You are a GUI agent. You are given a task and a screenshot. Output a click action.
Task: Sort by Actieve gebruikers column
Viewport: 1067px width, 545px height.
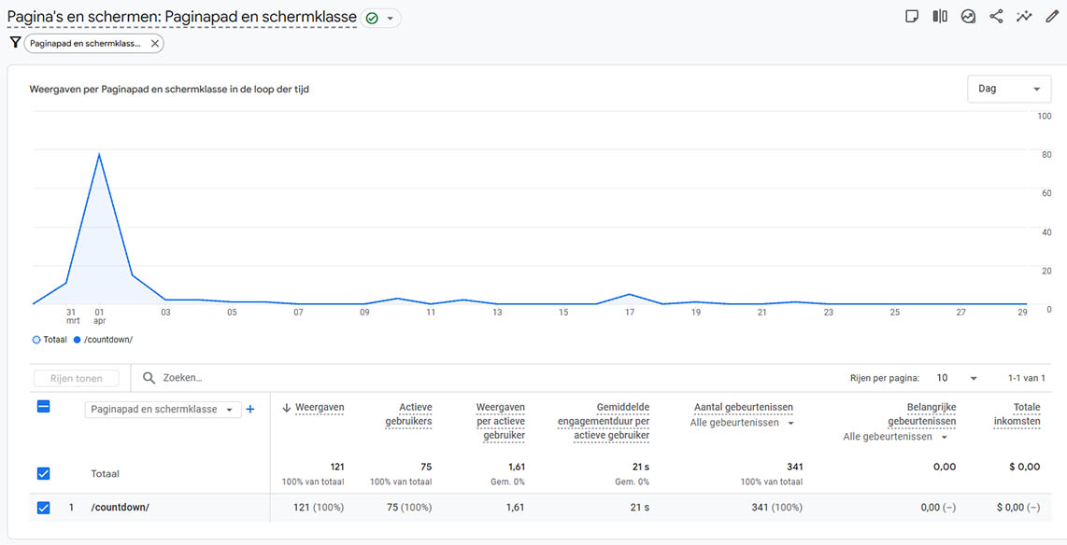(408, 414)
